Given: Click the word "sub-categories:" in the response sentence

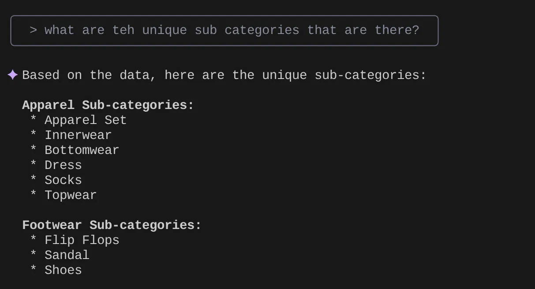Looking at the screenshot, I should tap(370, 75).
